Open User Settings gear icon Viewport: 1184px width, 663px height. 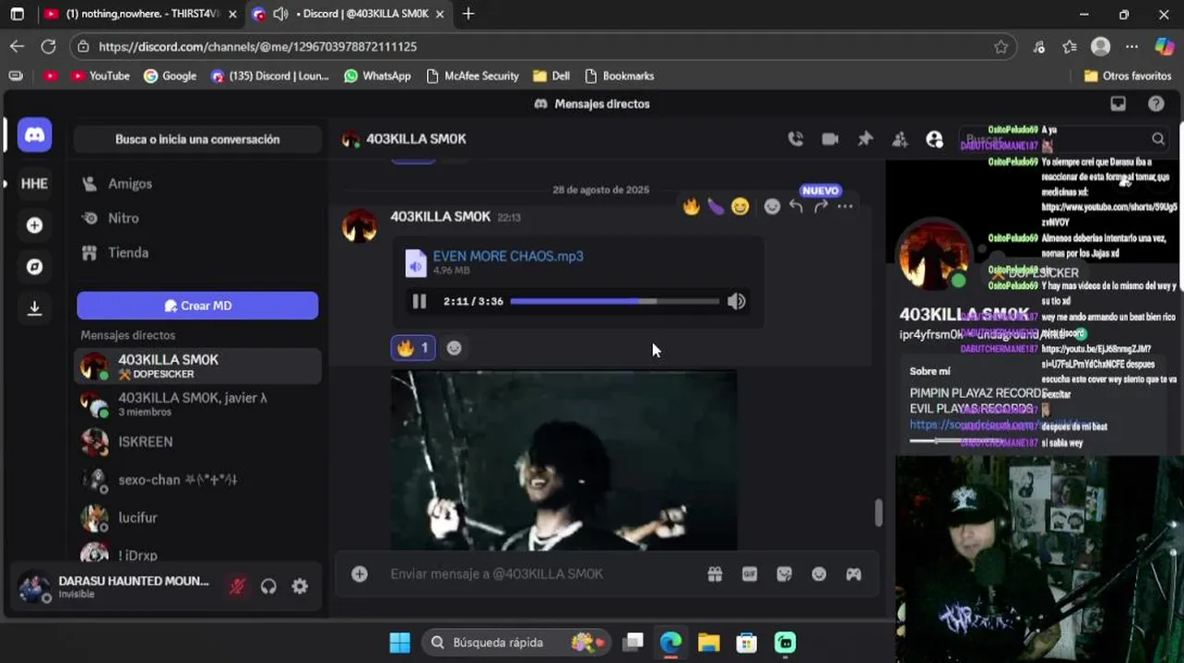click(300, 587)
